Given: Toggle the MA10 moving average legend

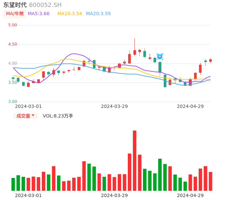Looking at the screenshot, I should 70,14.
